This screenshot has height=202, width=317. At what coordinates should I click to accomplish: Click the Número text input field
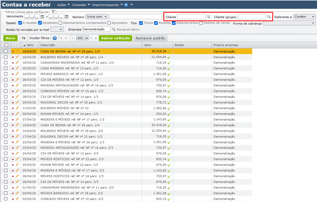click(136, 17)
